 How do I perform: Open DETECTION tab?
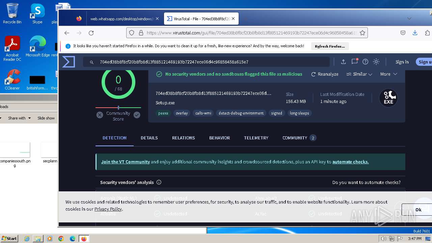(115, 138)
